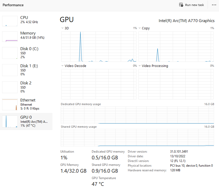
Task: Open the Copy engine dropdown
Action: [140, 28]
